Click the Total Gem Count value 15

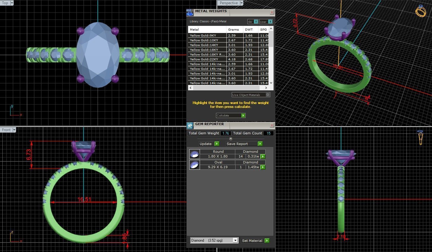(x=269, y=133)
